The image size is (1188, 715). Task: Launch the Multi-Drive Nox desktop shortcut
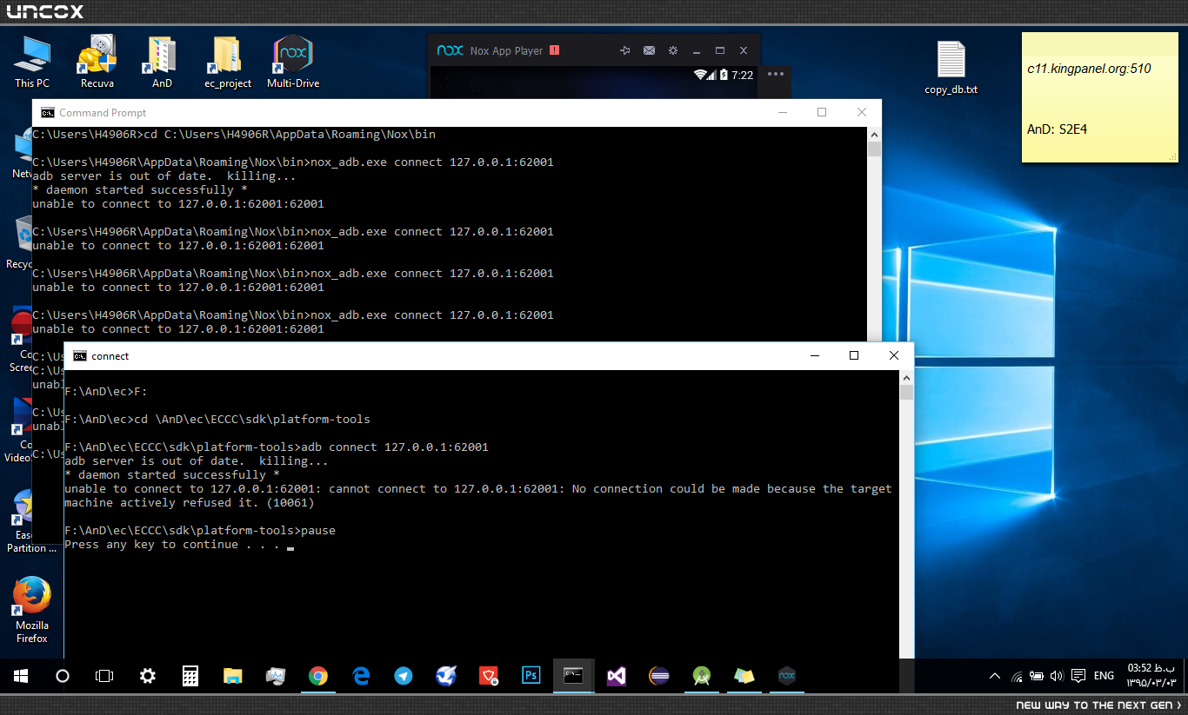click(293, 63)
